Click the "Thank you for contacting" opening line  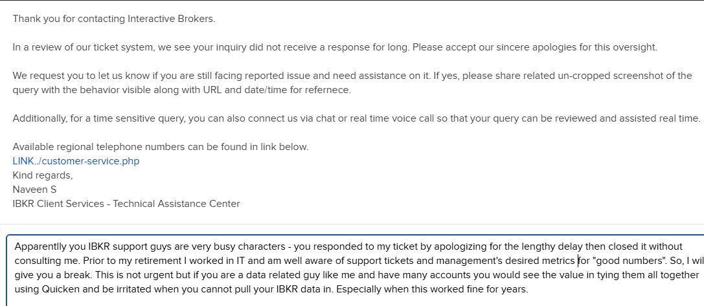[113, 18]
